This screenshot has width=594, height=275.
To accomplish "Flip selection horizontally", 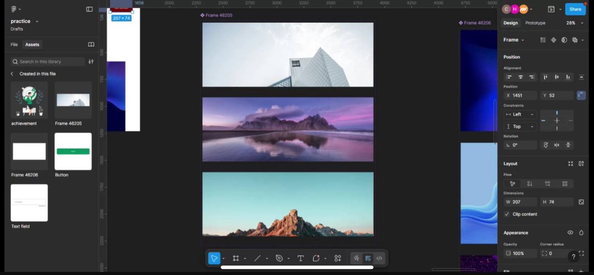I will tap(557, 145).
